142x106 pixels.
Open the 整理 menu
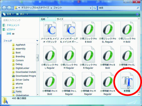pyautogui.click(x=8, y=14)
